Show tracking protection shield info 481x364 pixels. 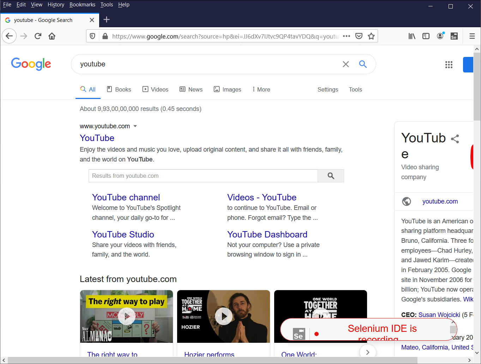pyautogui.click(x=92, y=36)
